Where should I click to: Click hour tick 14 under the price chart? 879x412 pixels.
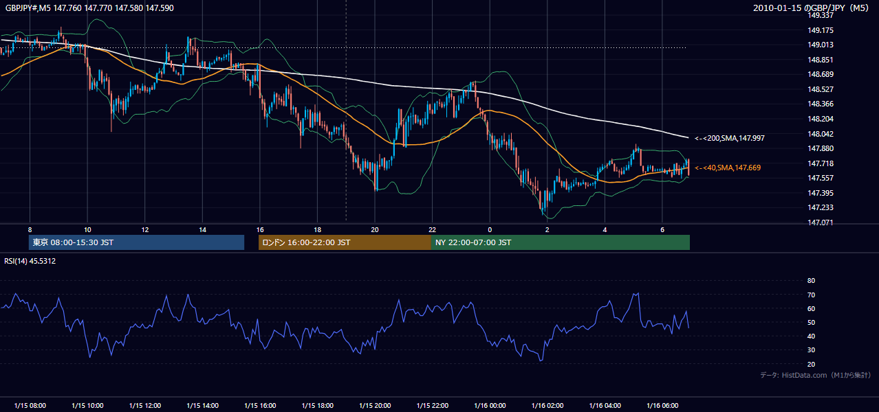pyautogui.click(x=202, y=229)
